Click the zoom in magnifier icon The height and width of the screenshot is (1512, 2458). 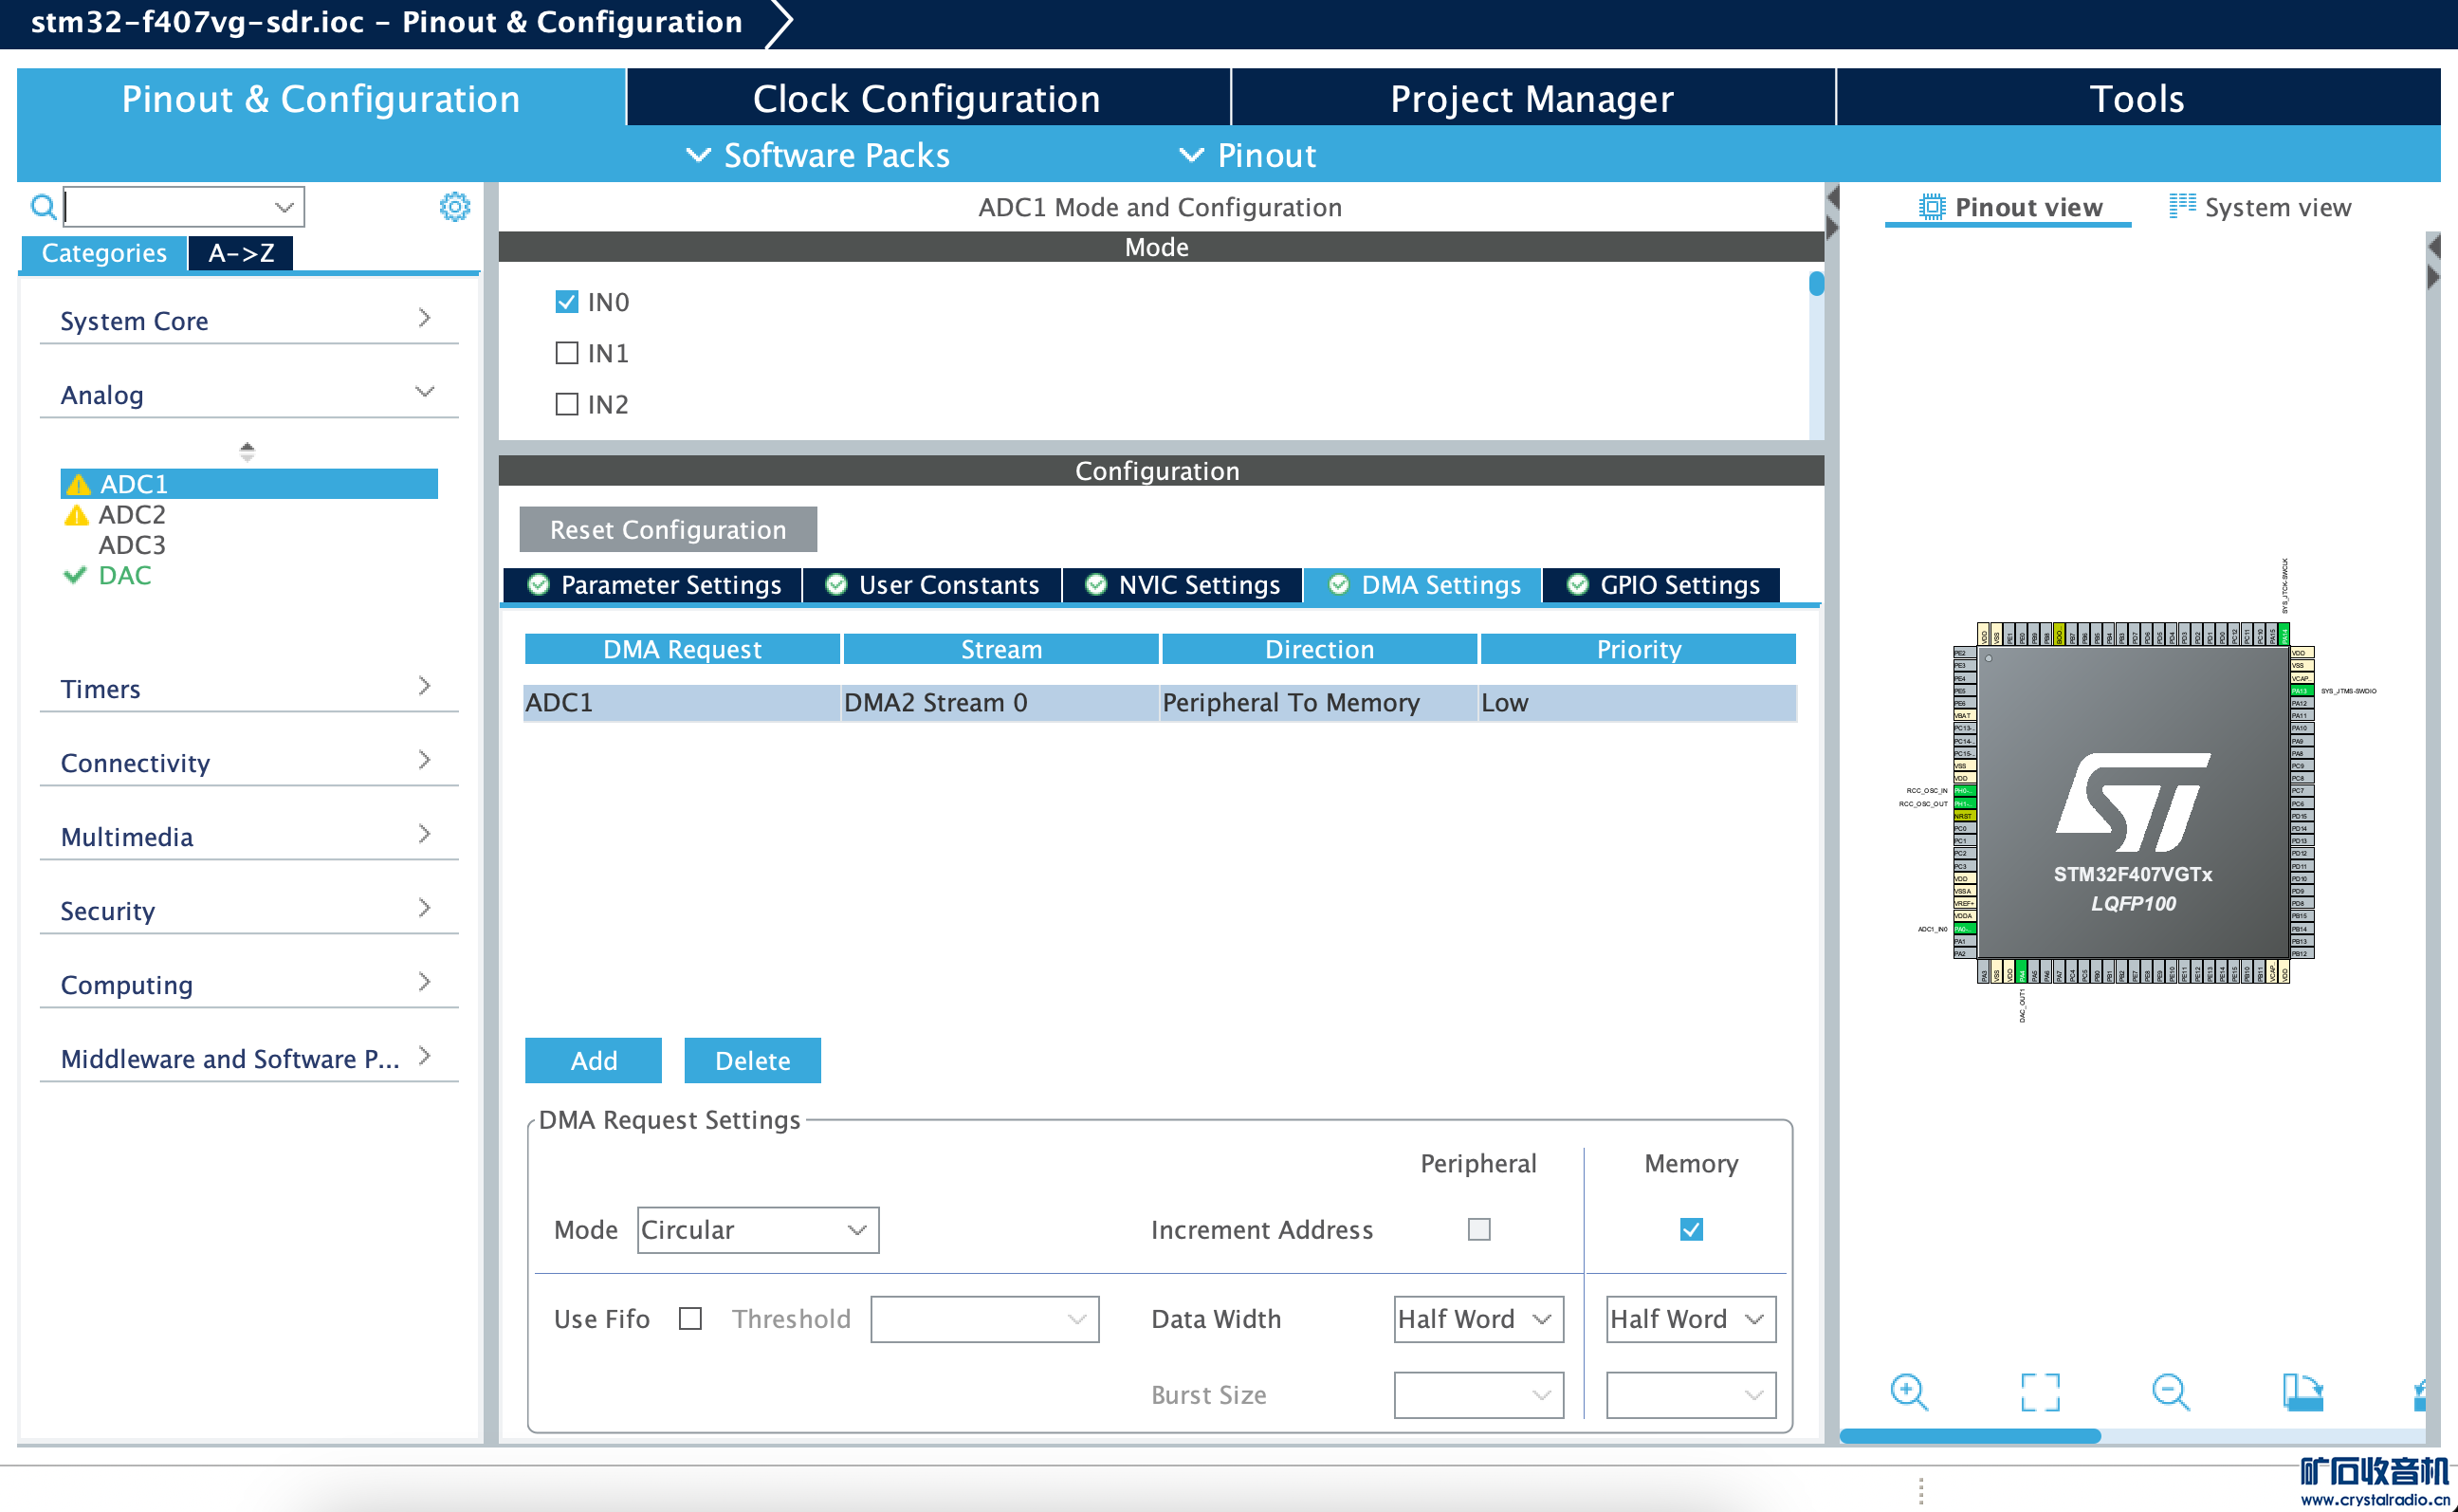tap(1908, 1391)
